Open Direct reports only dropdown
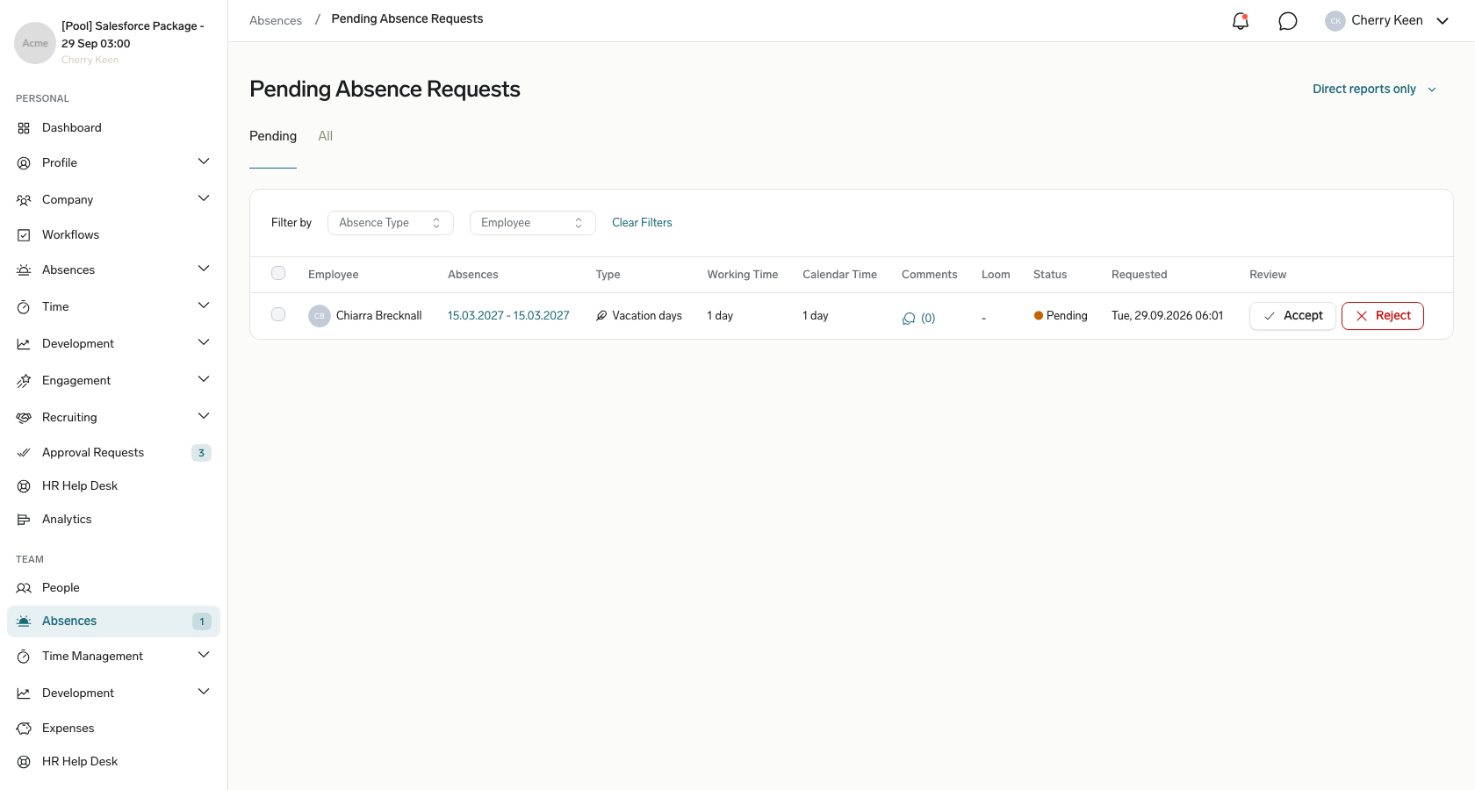 [1374, 90]
